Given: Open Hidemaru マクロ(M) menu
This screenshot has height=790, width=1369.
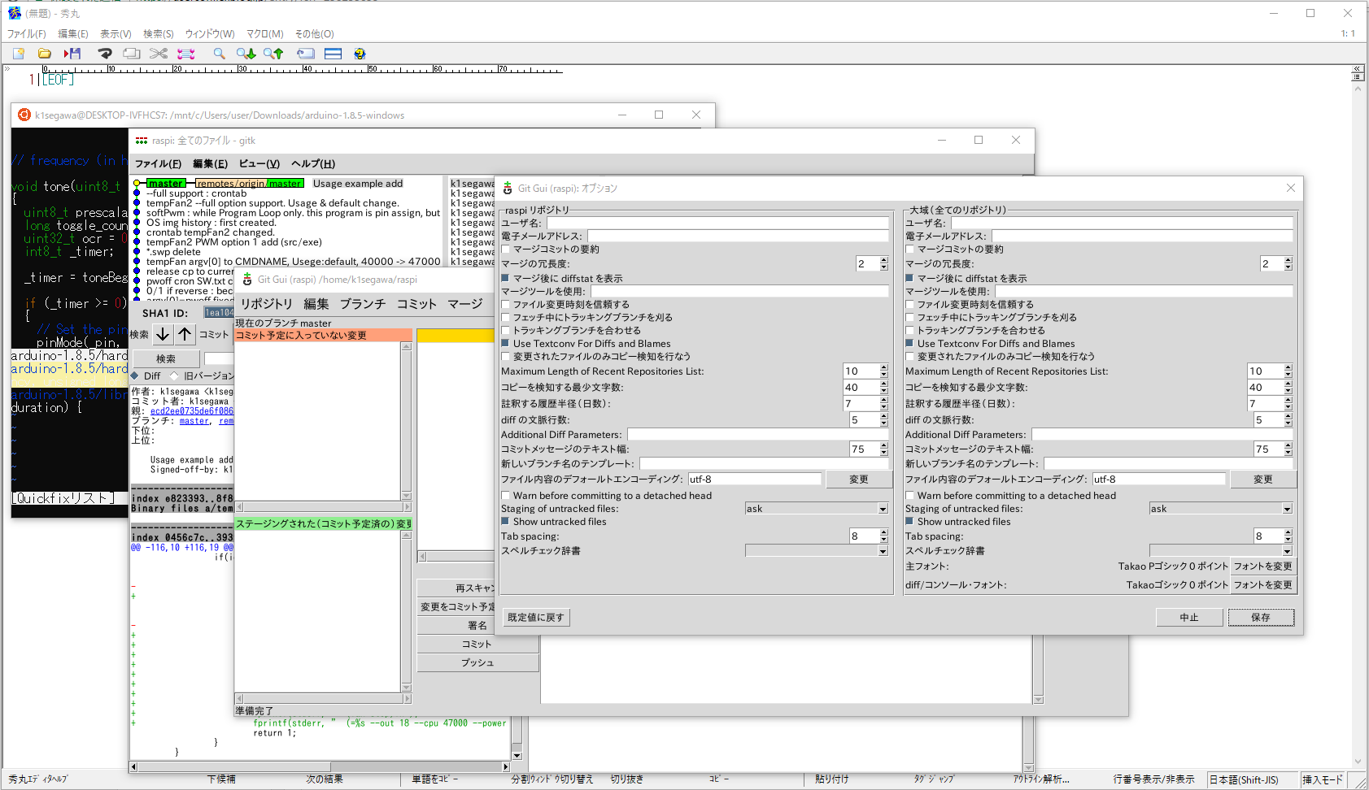Looking at the screenshot, I should 265,34.
